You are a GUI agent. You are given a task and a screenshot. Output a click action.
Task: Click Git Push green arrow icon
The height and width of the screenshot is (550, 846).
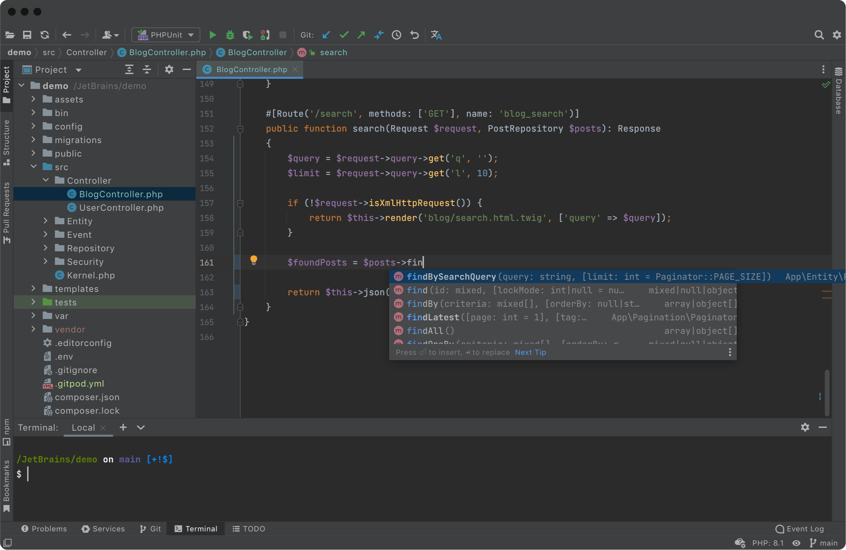coord(361,35)
